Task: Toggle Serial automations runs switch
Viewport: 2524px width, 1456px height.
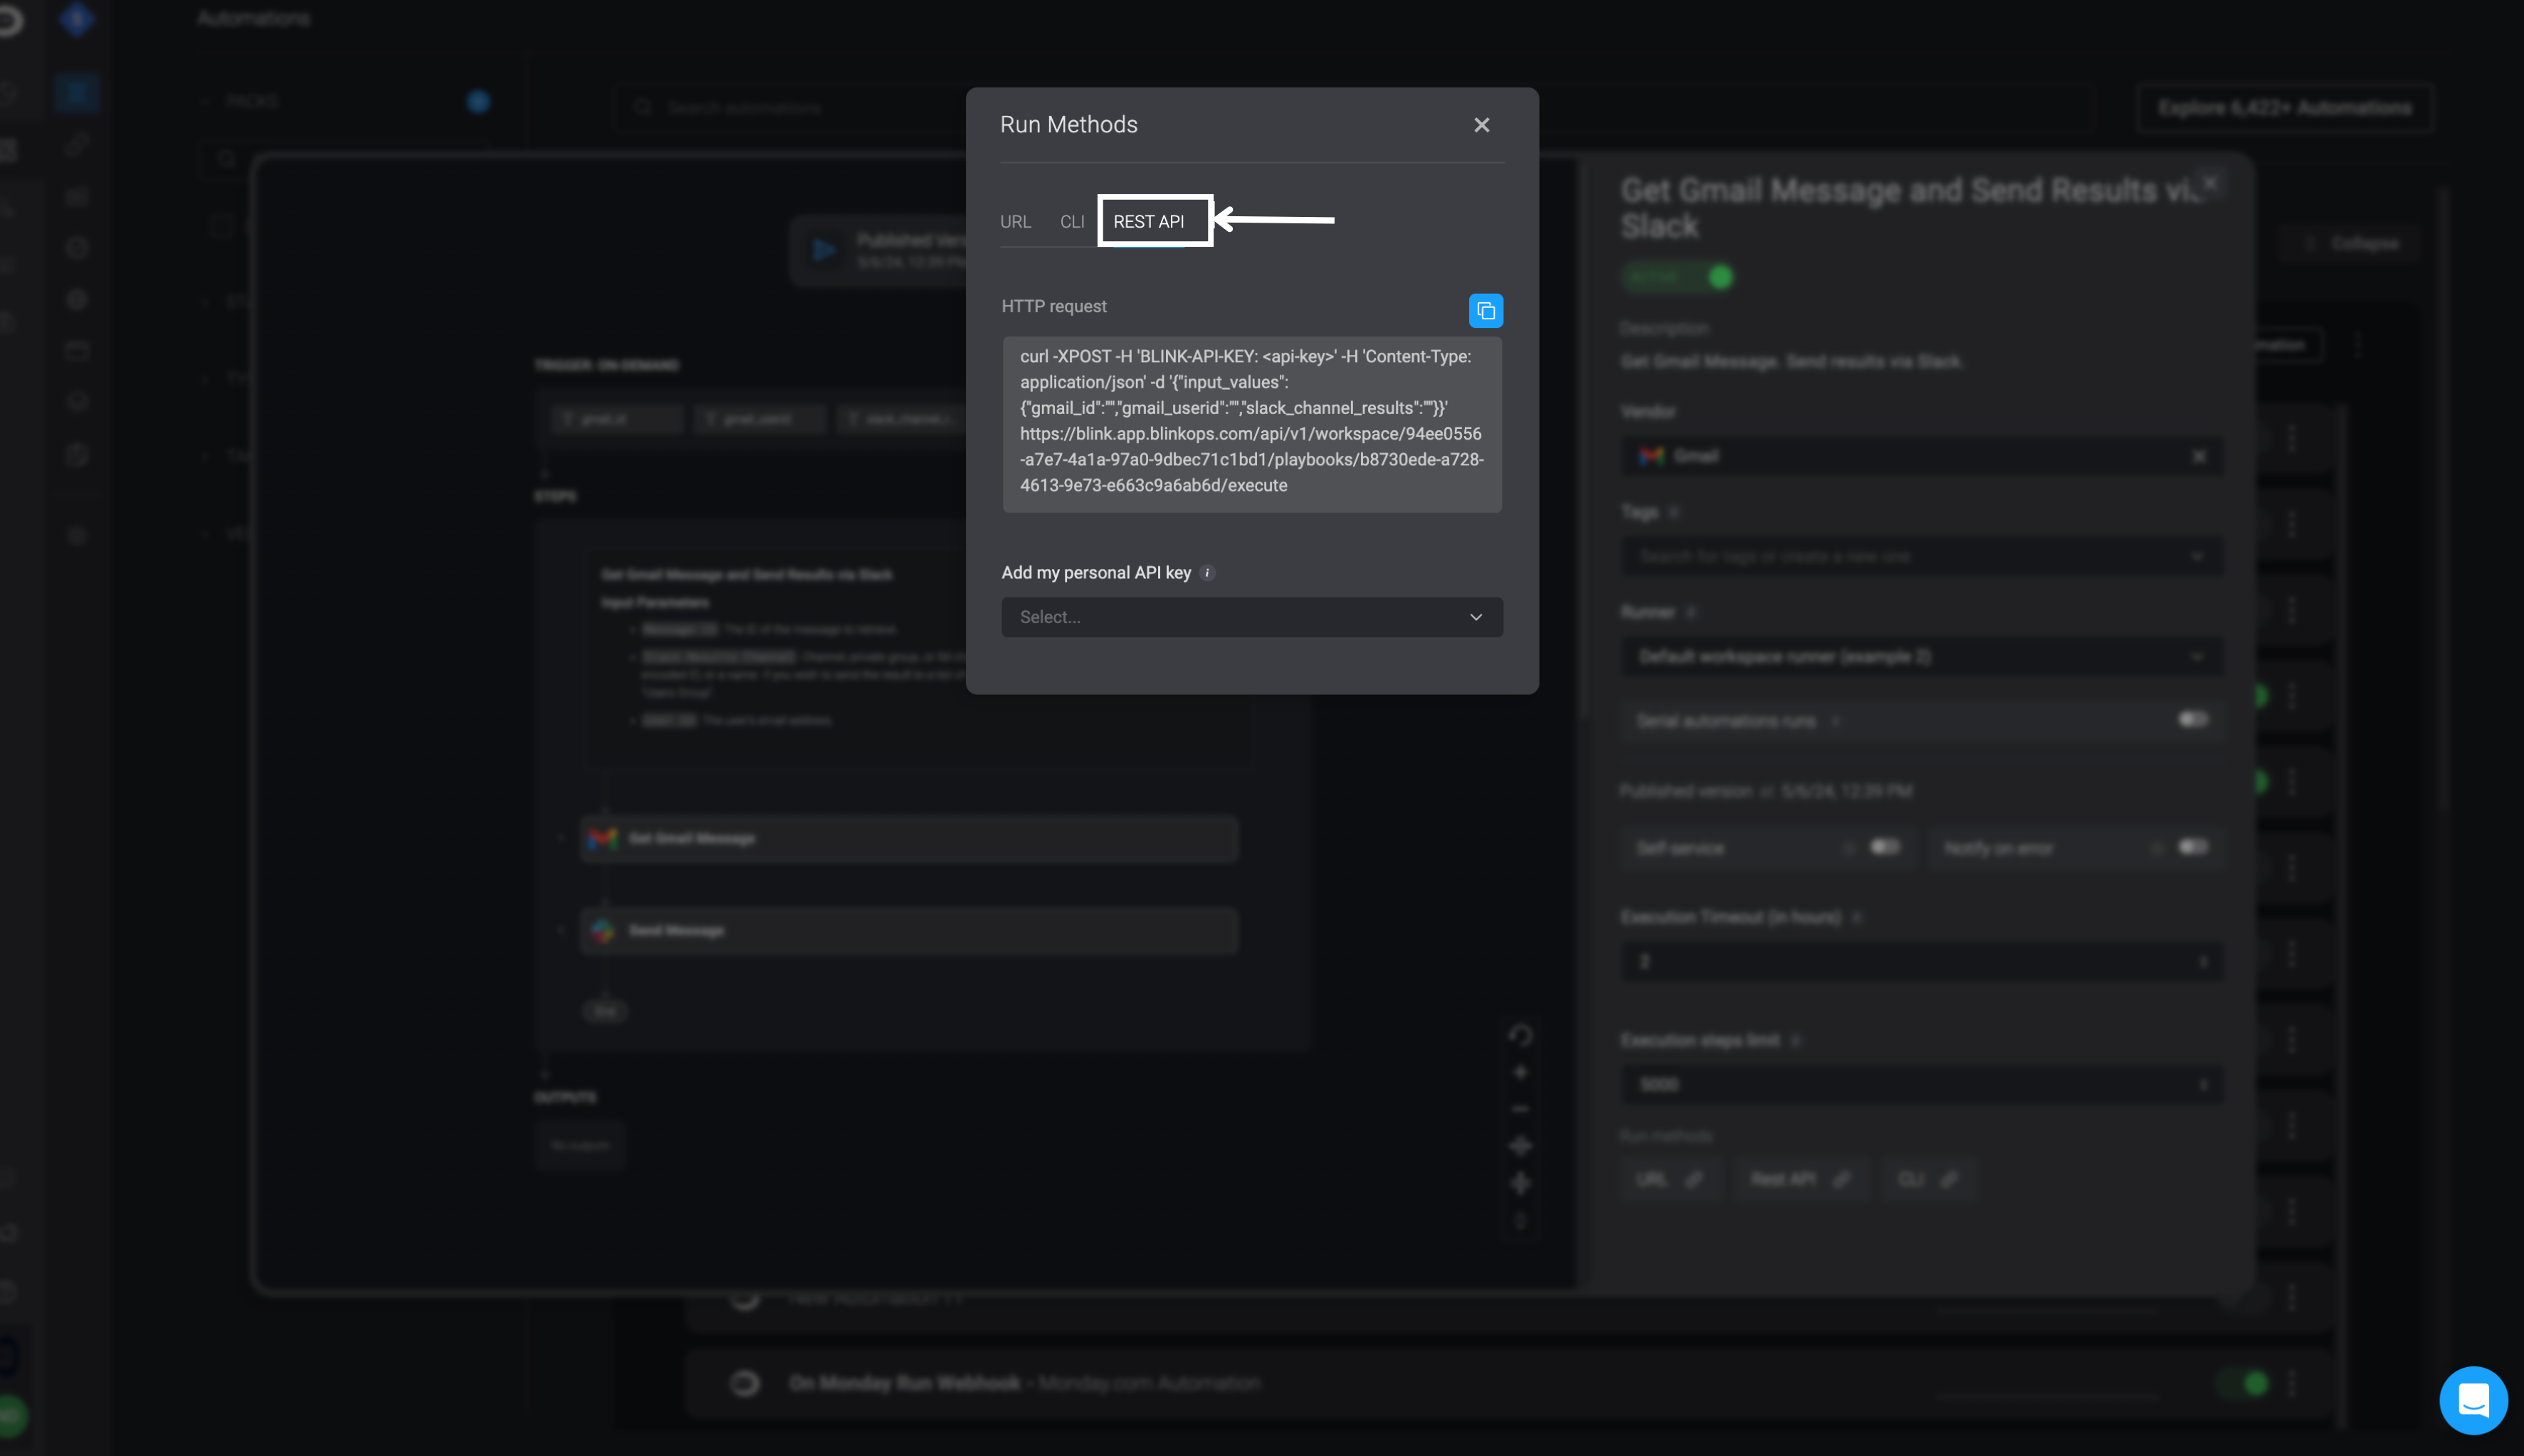Action: [x=2192, y=720]
